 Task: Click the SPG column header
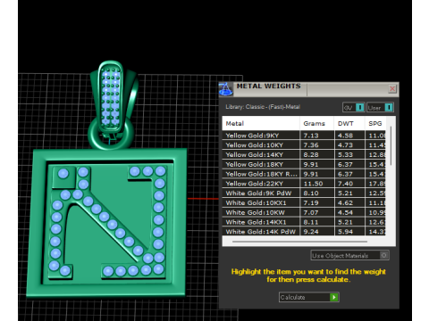[x=375, y=123]
